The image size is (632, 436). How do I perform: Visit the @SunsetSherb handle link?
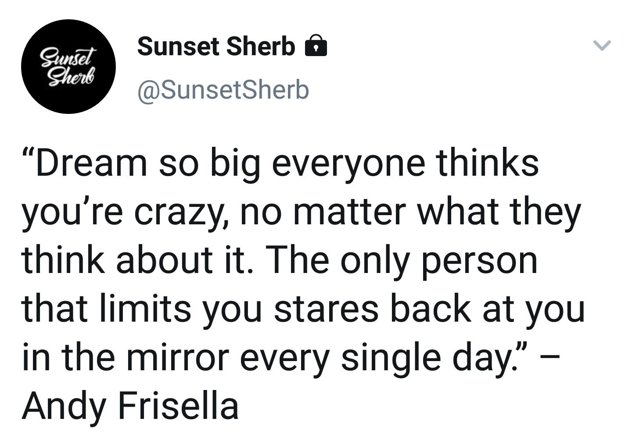click(x=223, y=90)
